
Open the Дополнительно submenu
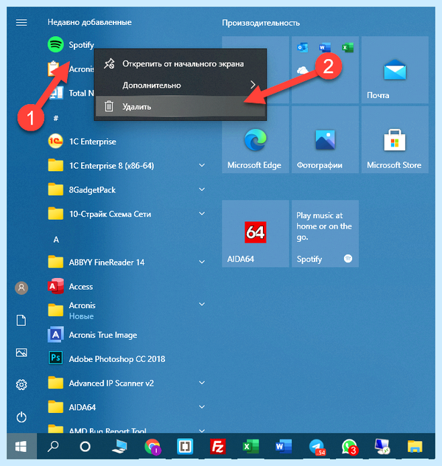(x=180, y=86)
